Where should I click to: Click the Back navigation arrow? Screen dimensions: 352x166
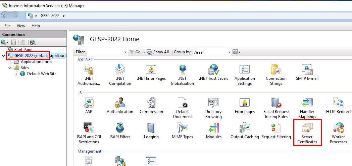coord(5,16)
